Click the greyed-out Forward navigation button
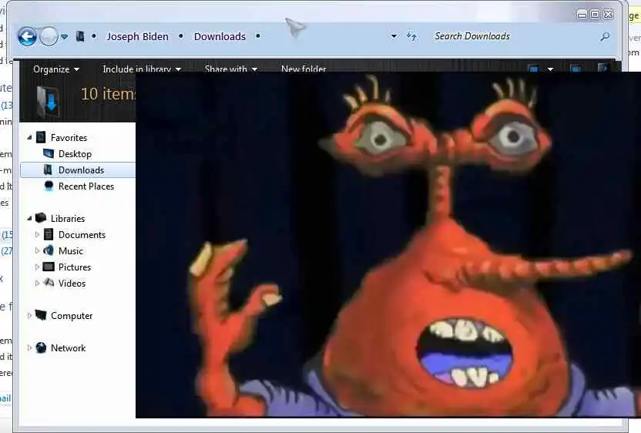 (x=49, y=36)
